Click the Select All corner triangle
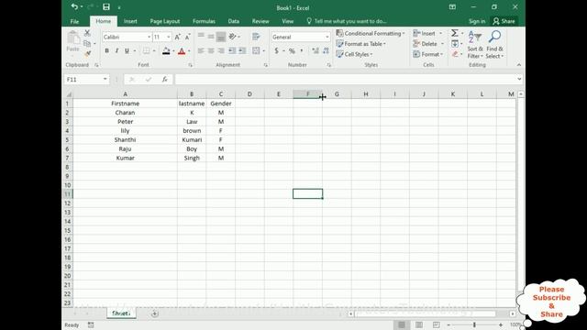Viewport: 587px width, 330px height. click(x=68, y=94)
